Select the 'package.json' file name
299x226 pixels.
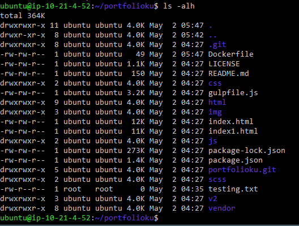click(x=236, y=160)
